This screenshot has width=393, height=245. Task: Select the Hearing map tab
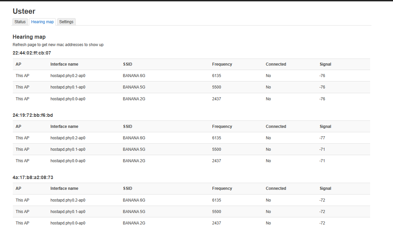[42, 22]
